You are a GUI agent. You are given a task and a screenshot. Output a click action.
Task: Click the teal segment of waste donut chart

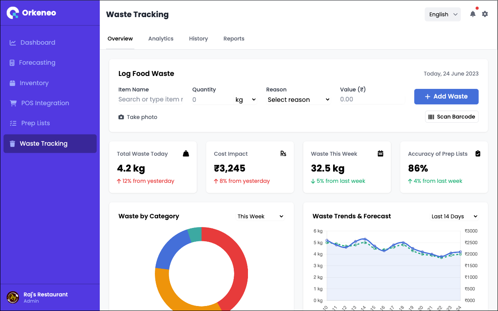coord(195,235)
